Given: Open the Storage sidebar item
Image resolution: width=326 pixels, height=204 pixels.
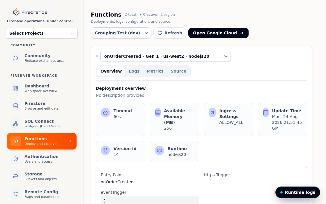Looking at the screenshot, I should 42,177.
